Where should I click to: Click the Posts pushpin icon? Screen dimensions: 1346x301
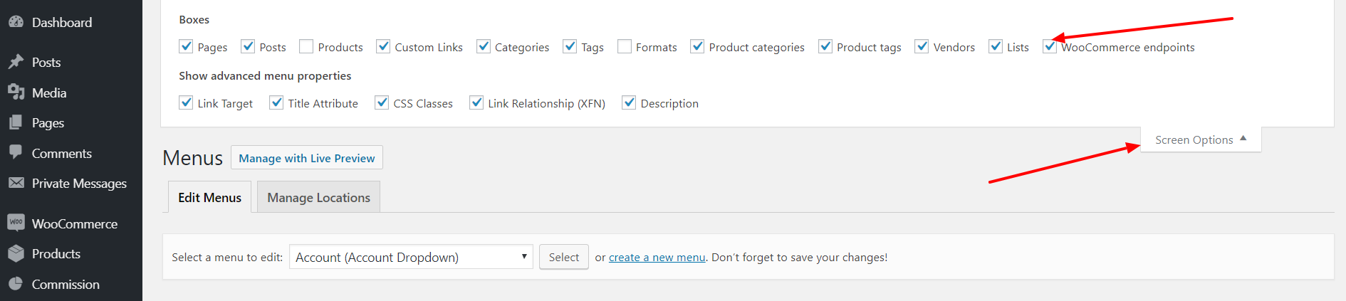(16, 62)
